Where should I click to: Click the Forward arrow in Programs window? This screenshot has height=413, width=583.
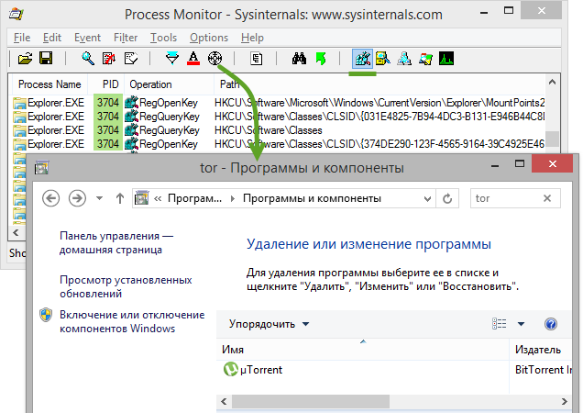pos(77,198)
